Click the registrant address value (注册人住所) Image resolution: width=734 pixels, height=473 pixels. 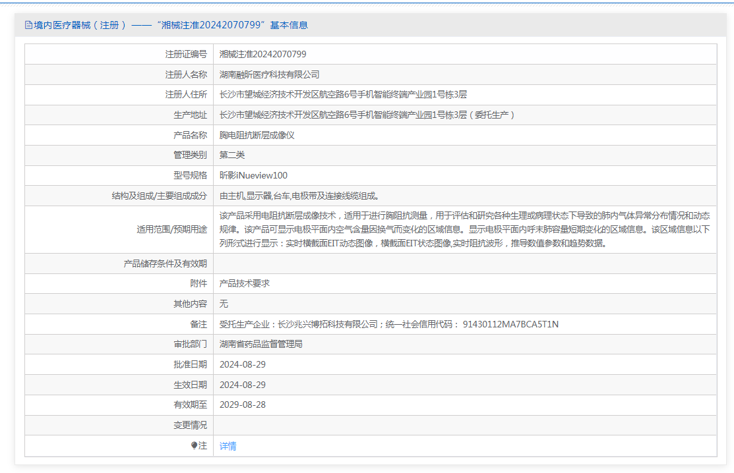click(343, 95)
